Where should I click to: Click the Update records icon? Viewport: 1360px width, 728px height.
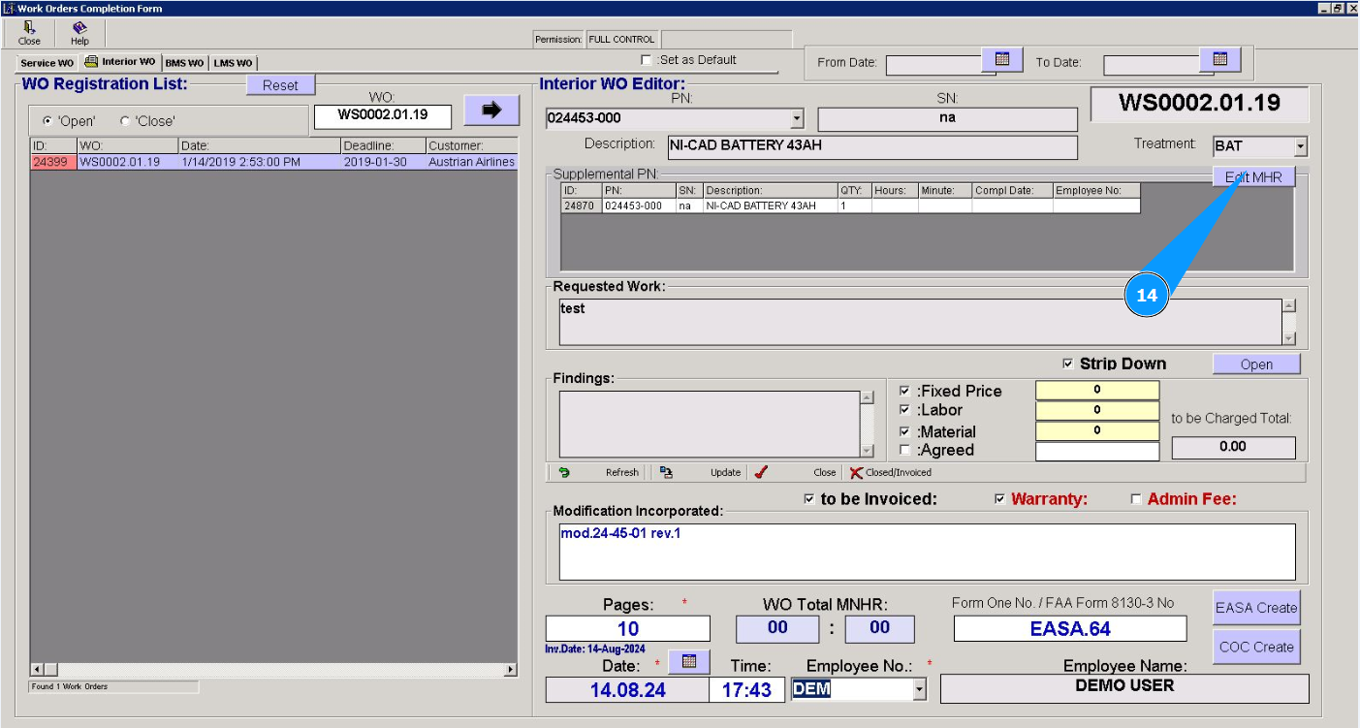click(x=666, y=473)
